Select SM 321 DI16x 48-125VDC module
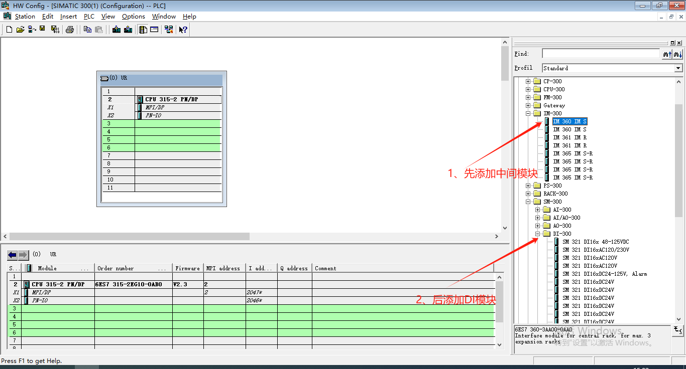The image size is (686, 369). click(596, 242)
